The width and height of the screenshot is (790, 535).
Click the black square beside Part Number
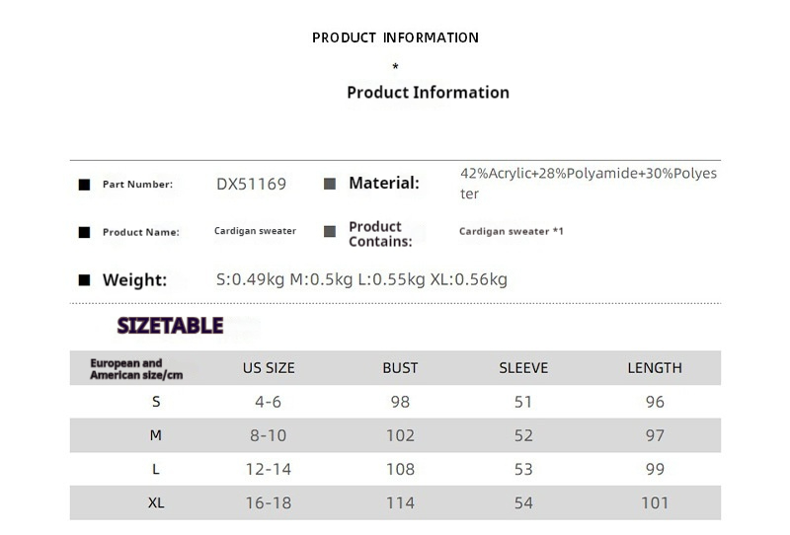click(84, 185)
